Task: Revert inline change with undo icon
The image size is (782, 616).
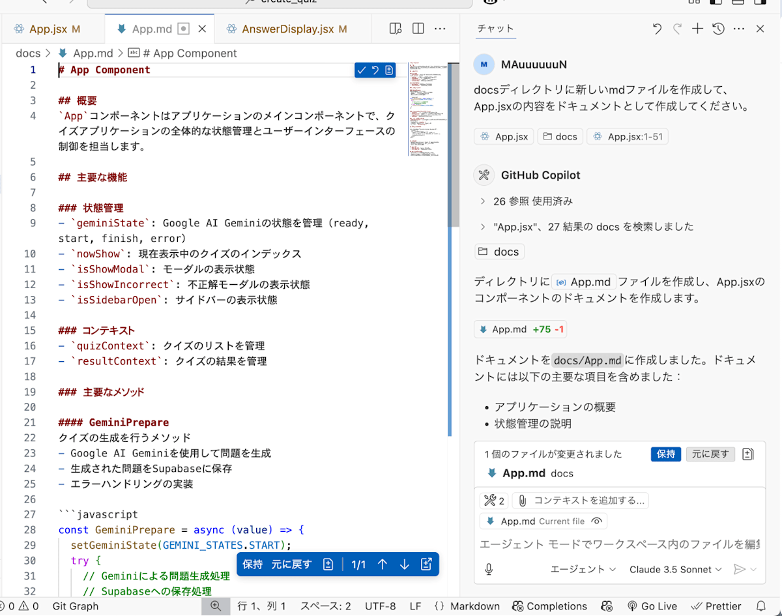Action: click(x=375, y=70)
